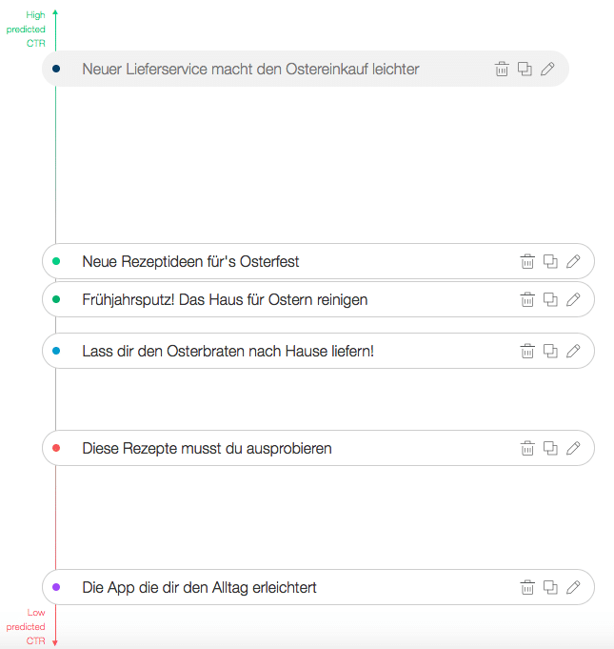The width and height of the screenshot is (614, 649).
Task: Edit the 'Diese Rezepte musst du ausprobieren' headline
Action: (x=573, y=448)
